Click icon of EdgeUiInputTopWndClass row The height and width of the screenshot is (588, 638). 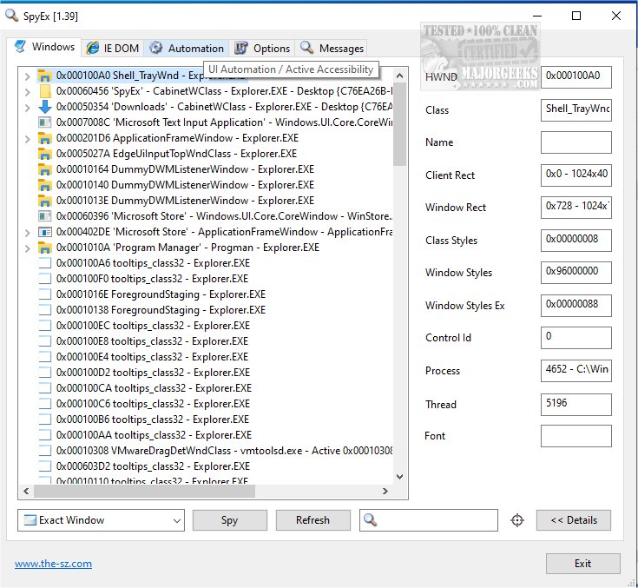[x=44, y=154]
